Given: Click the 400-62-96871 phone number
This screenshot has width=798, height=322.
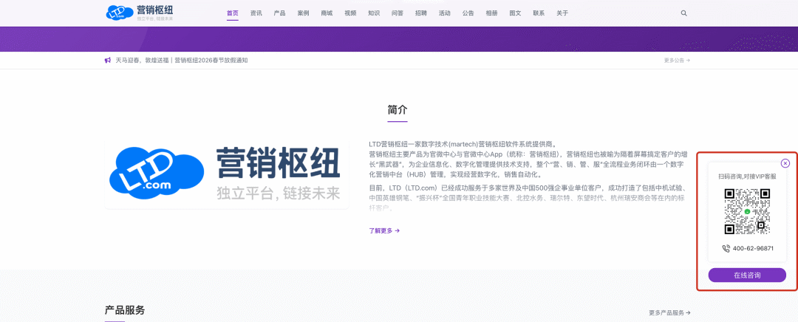Looking at the screenshot, I should (x=753, y=249).
